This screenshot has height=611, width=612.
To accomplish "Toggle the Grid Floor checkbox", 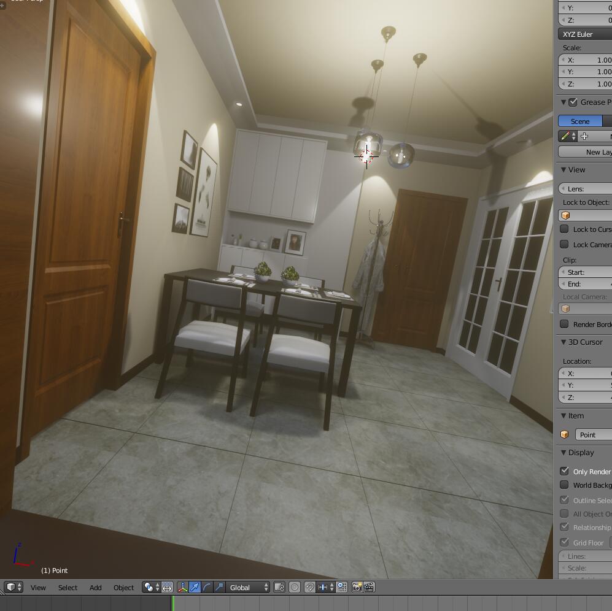I will click(x=564, y=542).
